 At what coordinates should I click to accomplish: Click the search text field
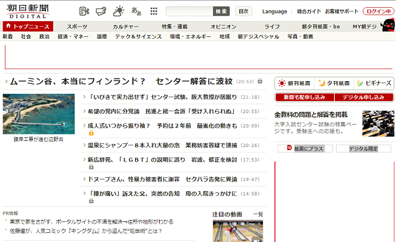(x=190, y=11)
